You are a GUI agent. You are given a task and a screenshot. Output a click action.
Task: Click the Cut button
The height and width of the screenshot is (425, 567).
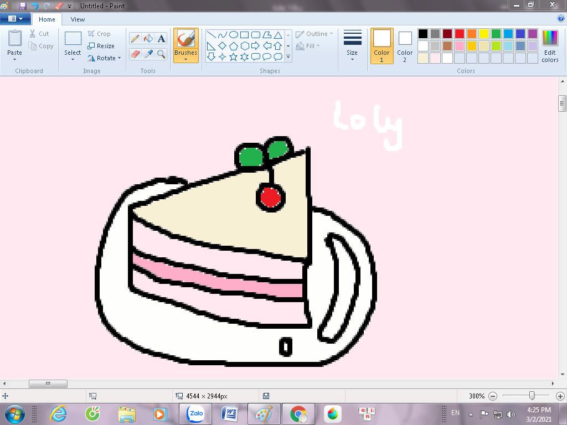point(39,34)
